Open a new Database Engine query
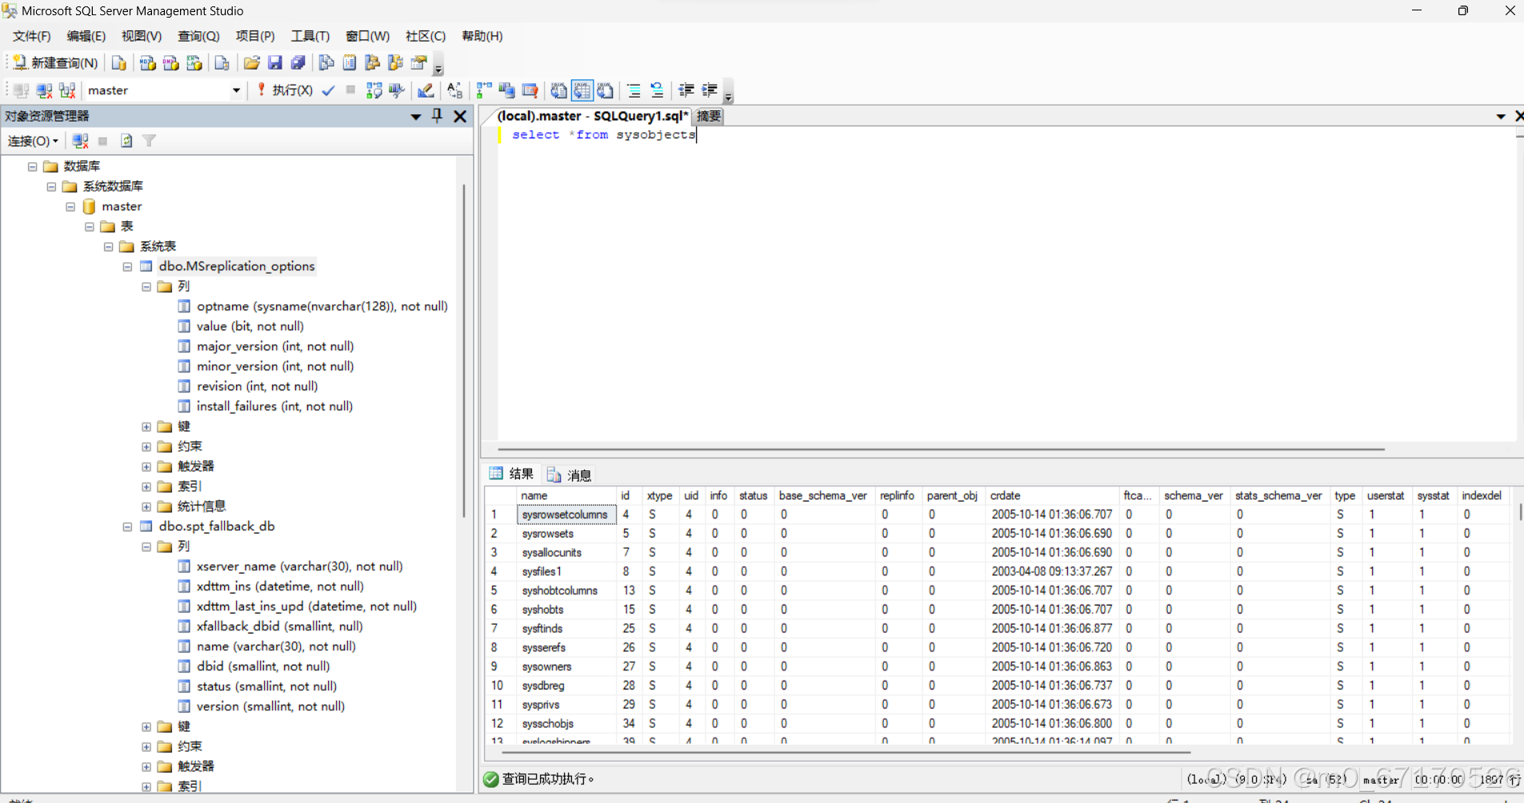 [119, 62]
